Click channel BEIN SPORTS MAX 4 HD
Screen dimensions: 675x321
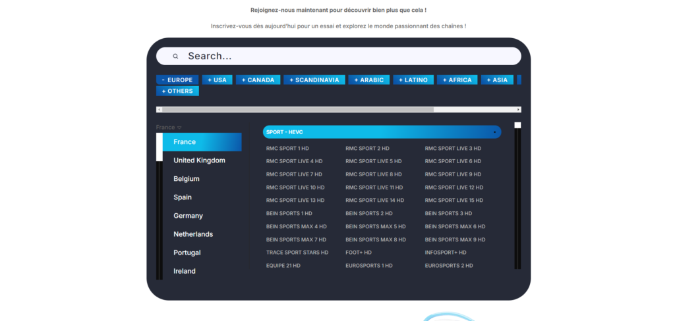[296, 226]
